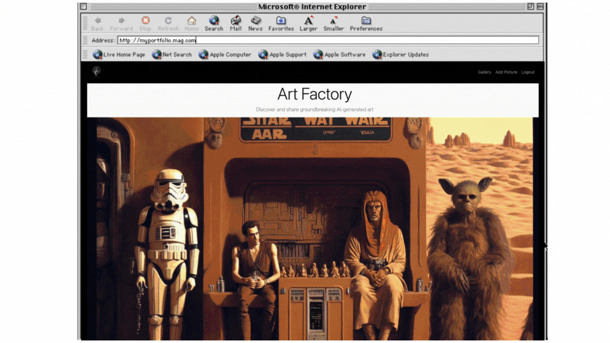Viewport: 610px width, 343px height.
Task: Click the Art Factory page heading
Action: coord(315,94)
